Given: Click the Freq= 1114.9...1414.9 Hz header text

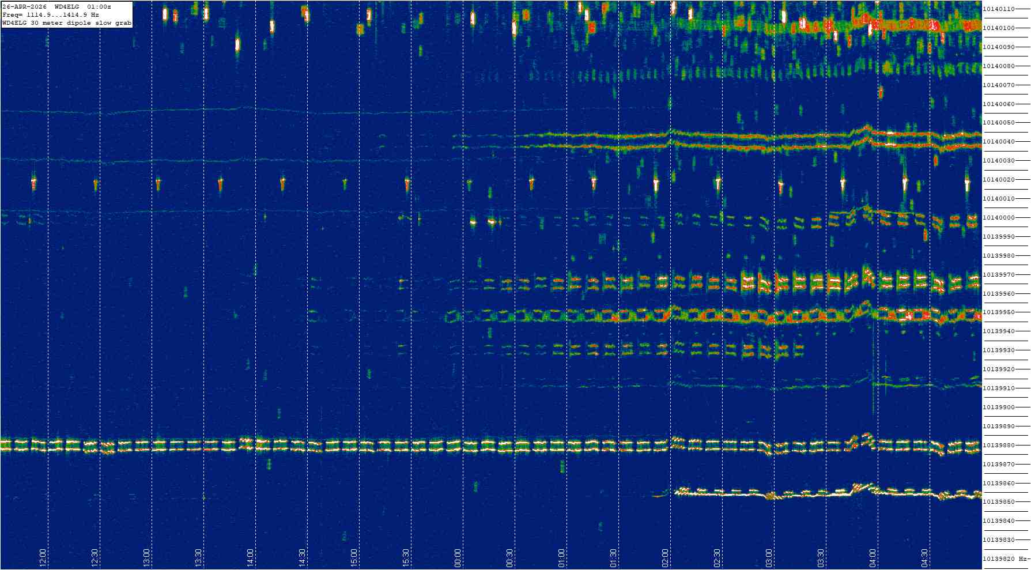Looking at the screenshot, I should pyautogui.click(x=51, y=15).
